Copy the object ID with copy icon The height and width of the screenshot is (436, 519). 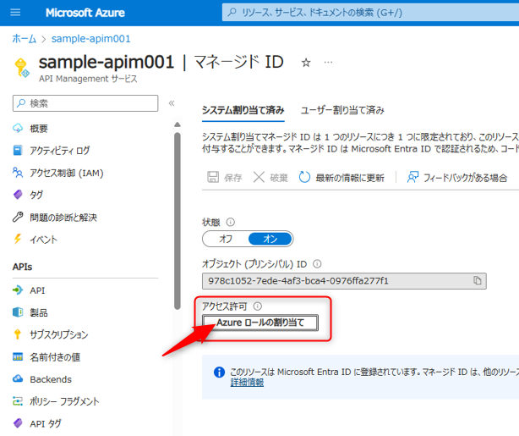tap(477, 280)
